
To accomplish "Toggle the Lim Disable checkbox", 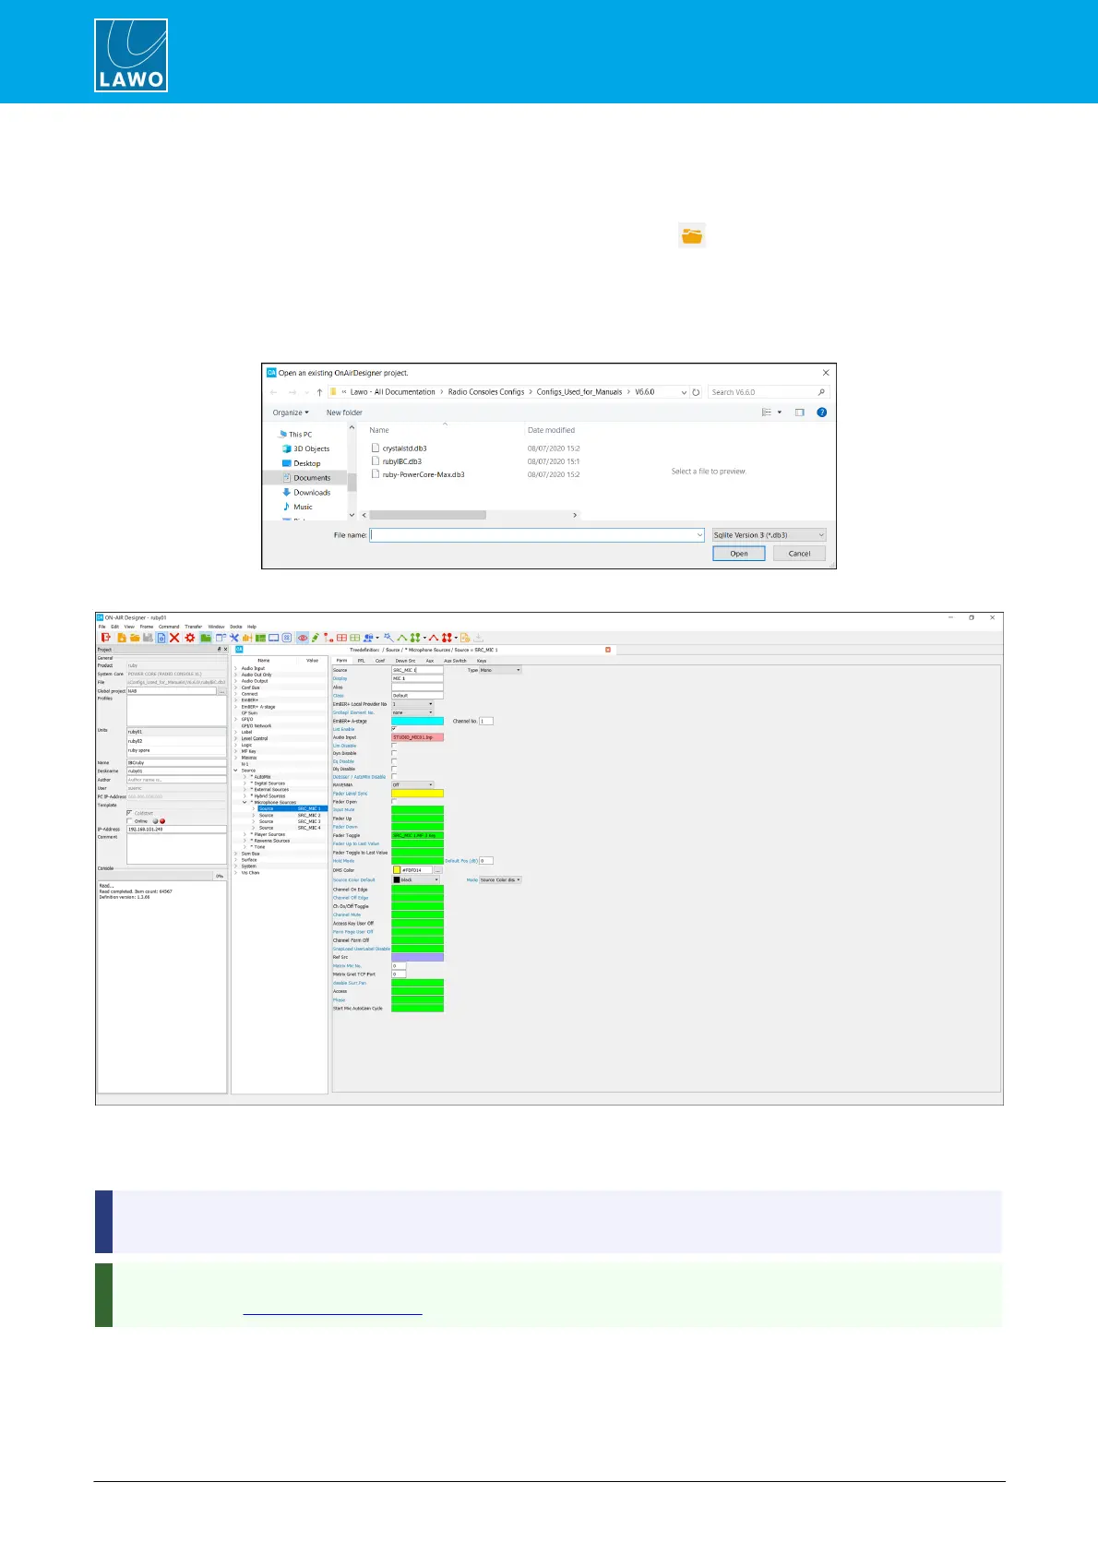I will pyautogui.click(x=394, y=746).
